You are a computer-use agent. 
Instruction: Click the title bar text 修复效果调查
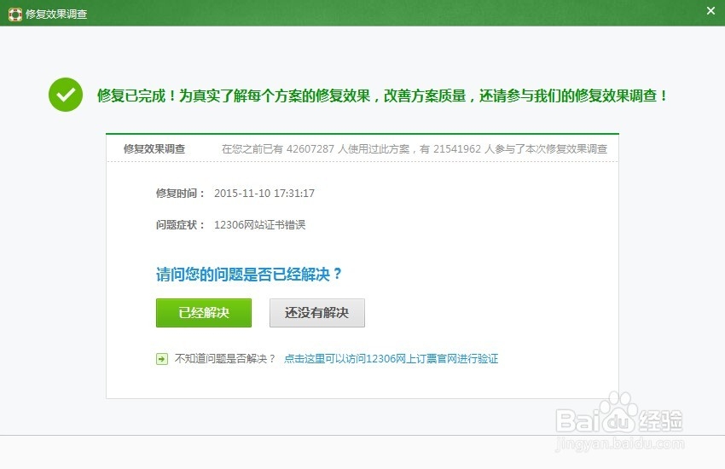(x=56, y=14)
